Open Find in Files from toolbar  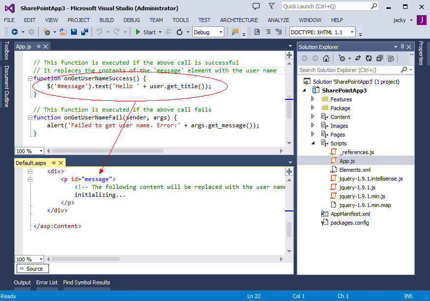(235, 32)
